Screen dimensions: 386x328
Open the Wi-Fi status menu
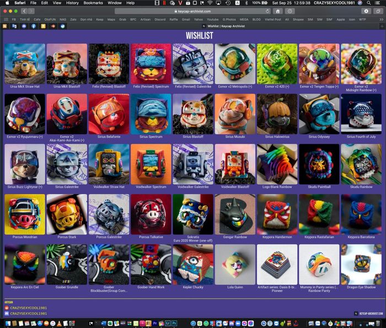pyautogui.click(x=210, y=3)
